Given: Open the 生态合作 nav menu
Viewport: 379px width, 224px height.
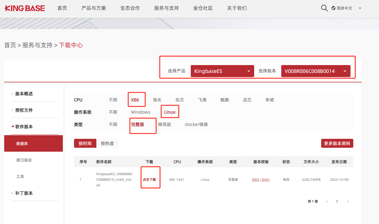Looking at the screenshot, I should [130, 8].
